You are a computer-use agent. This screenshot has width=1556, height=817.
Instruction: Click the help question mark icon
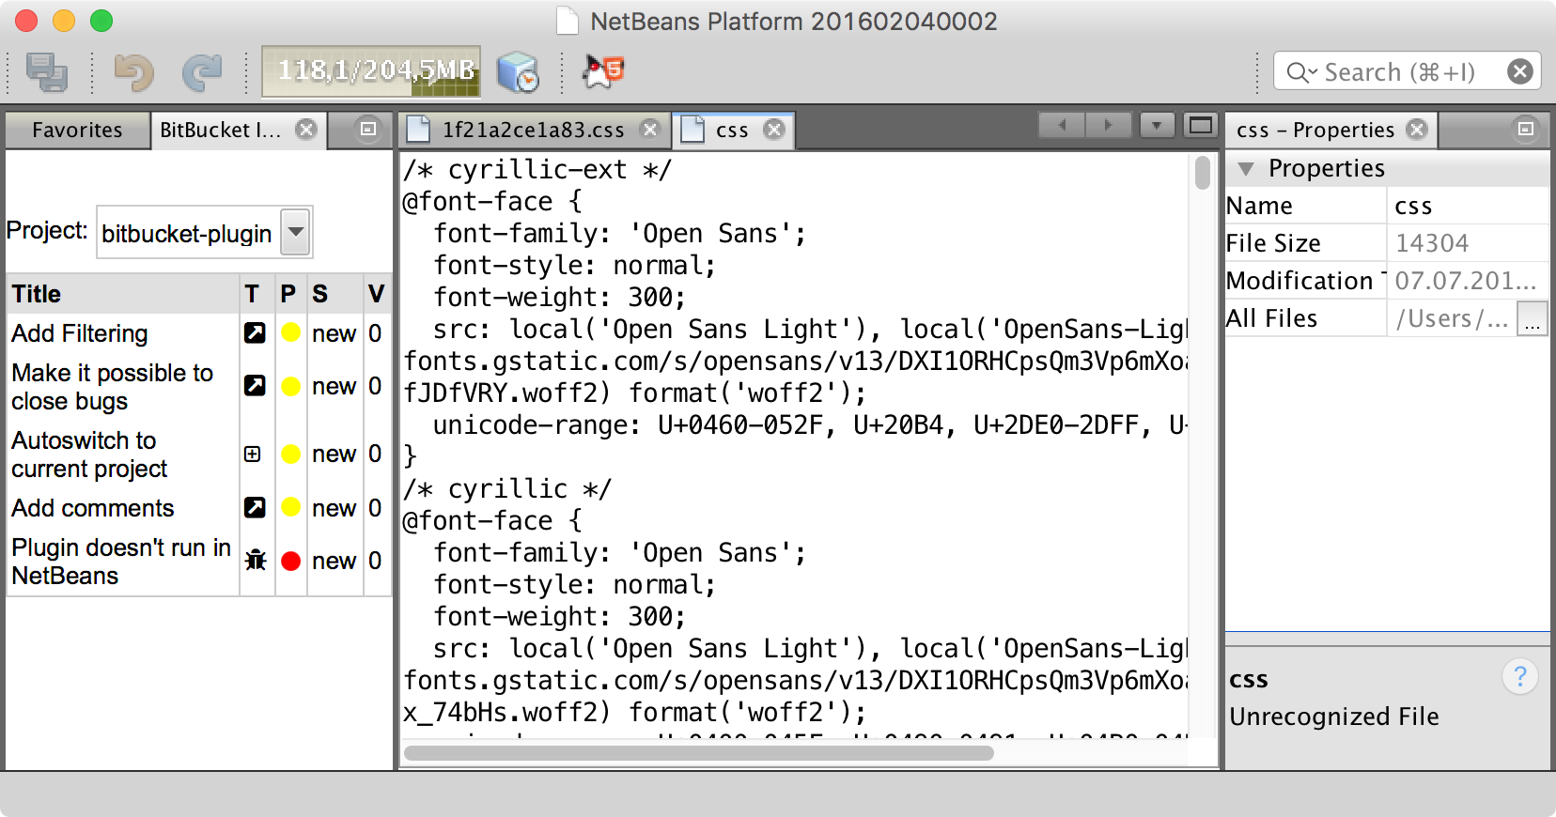click(x=1519, y=676)
